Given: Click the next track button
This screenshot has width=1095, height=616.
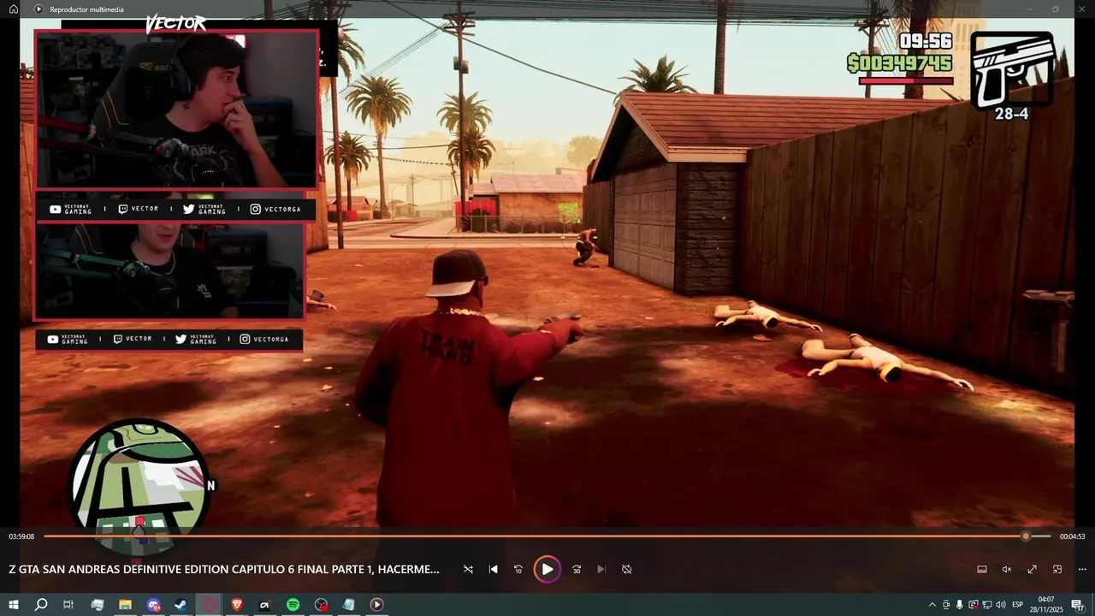Looking at the screenshot, I should pos(601,569).
